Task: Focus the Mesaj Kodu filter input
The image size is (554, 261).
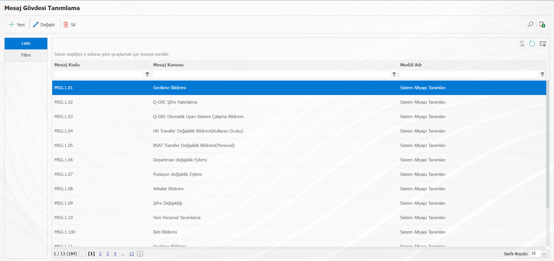Action: [x=99, y=74]
